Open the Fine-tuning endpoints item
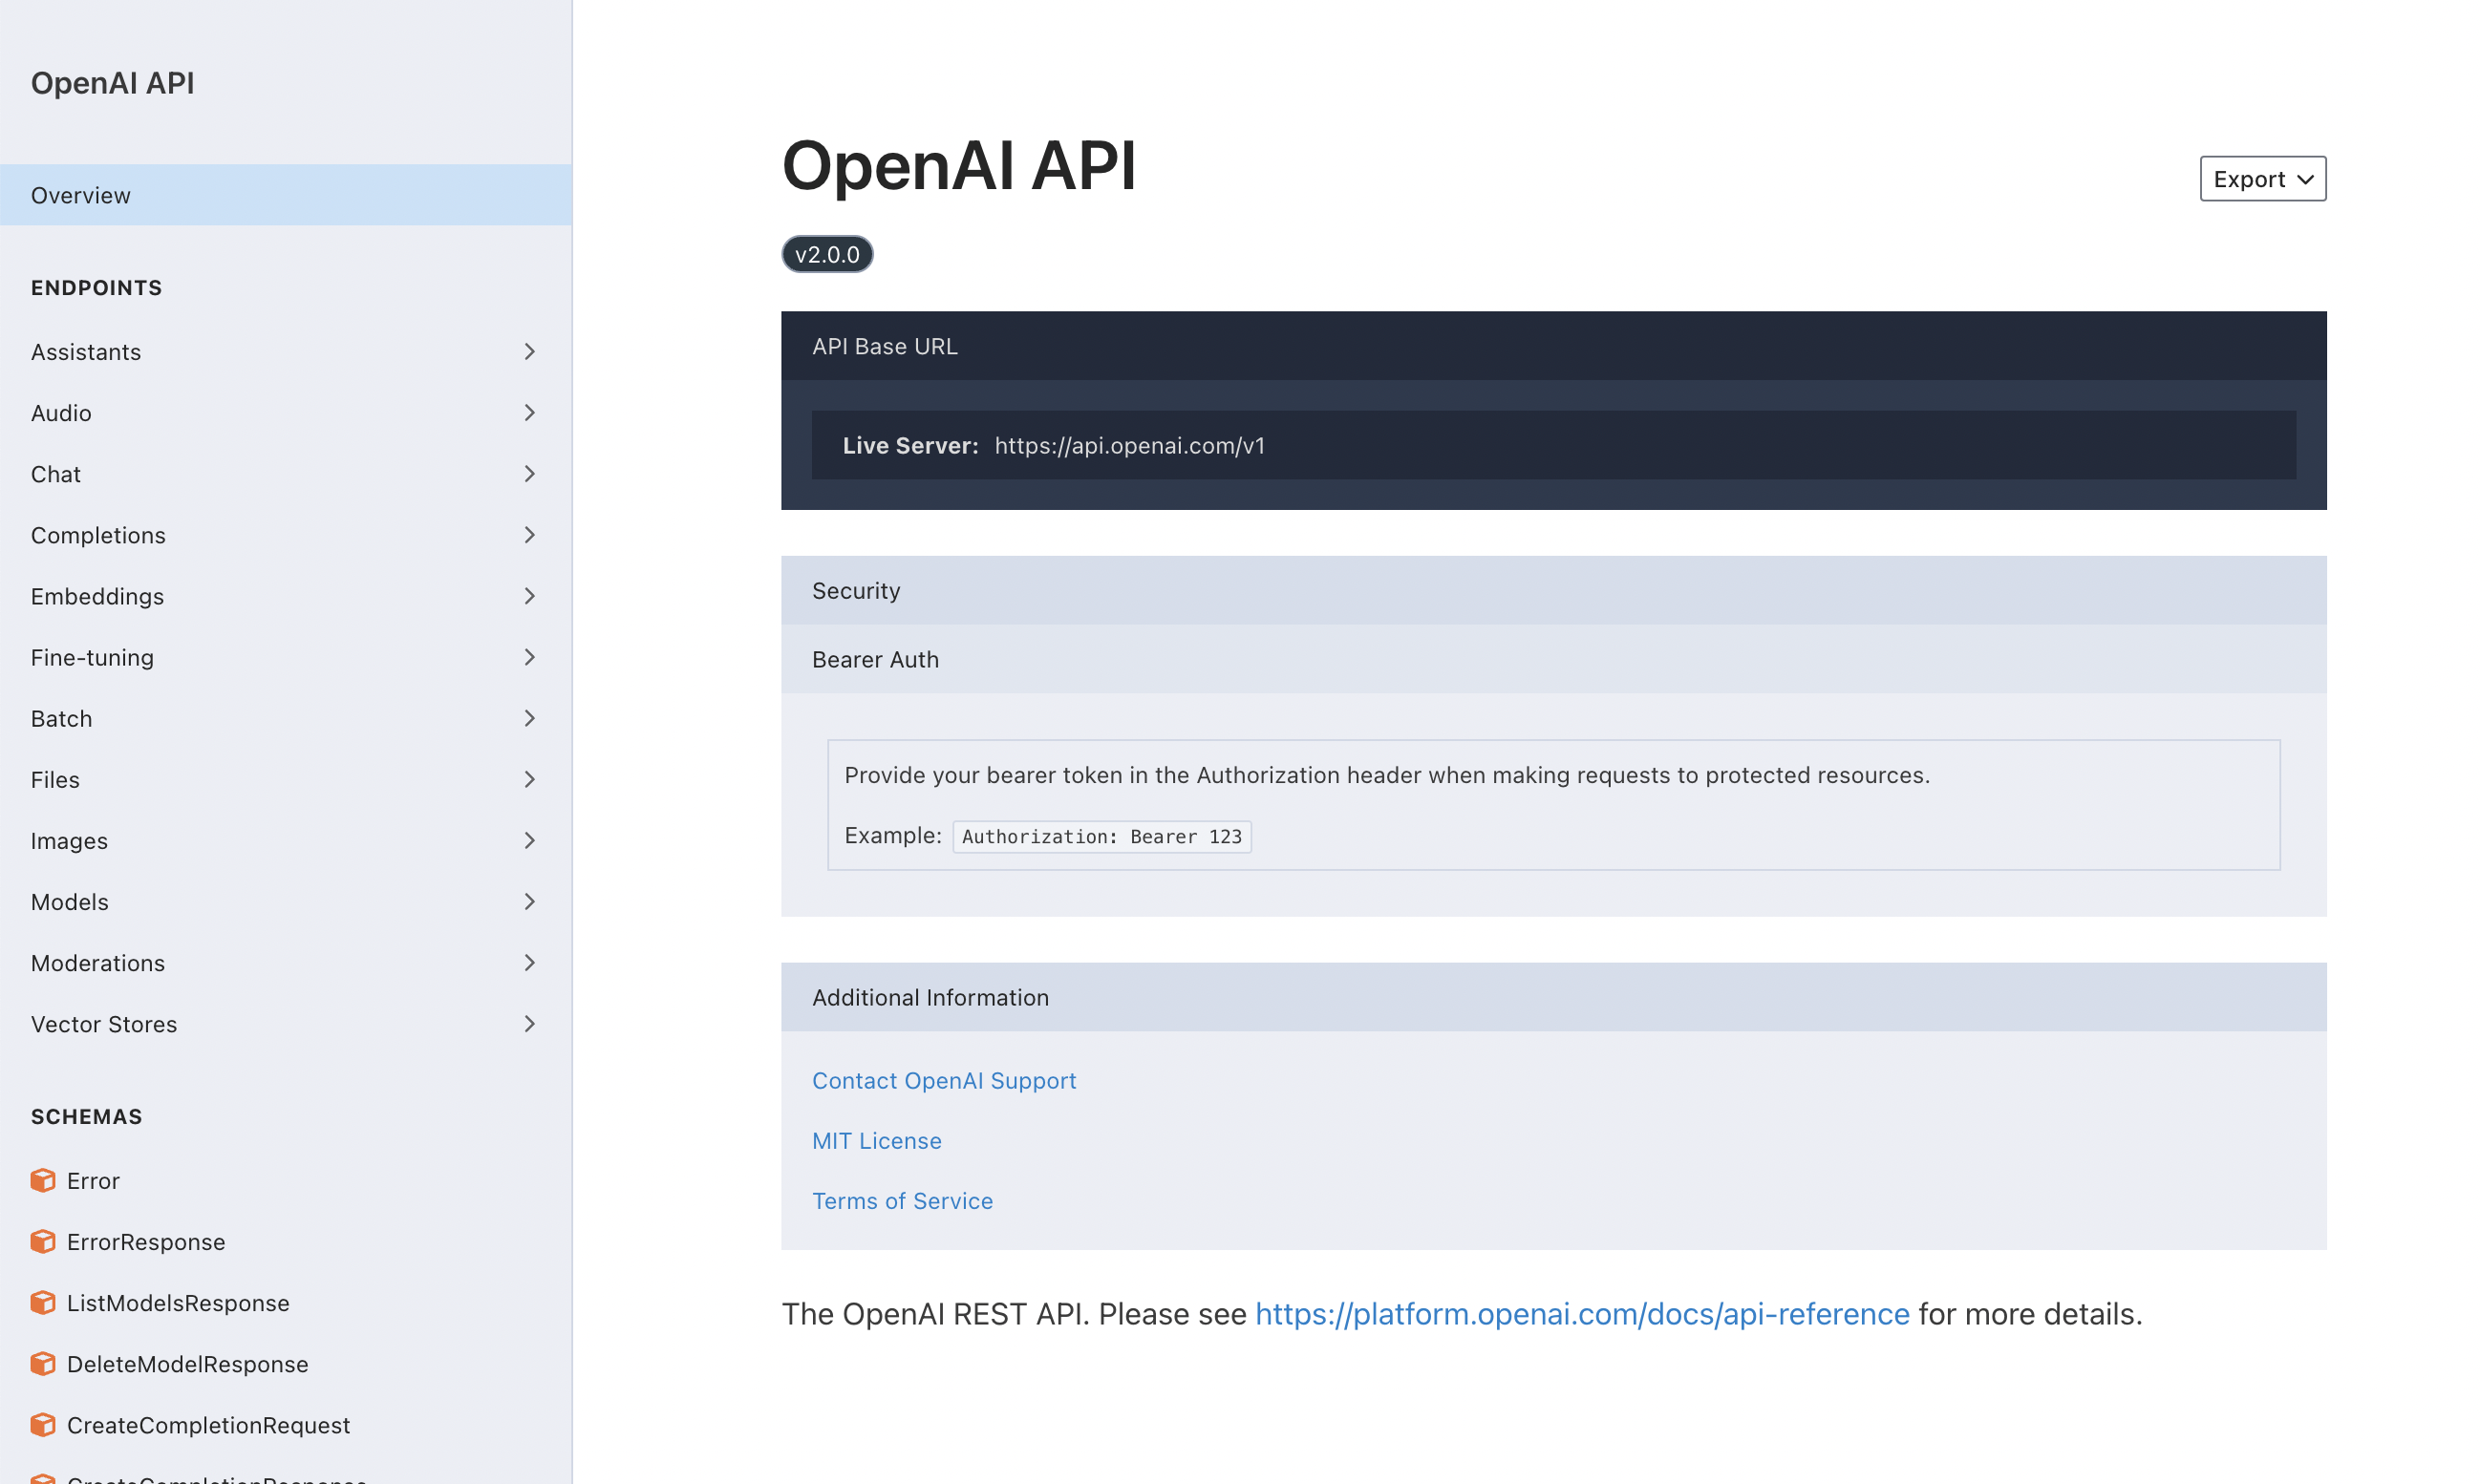This screenshot has width=2480, height=1484. [x=92, y=657]
